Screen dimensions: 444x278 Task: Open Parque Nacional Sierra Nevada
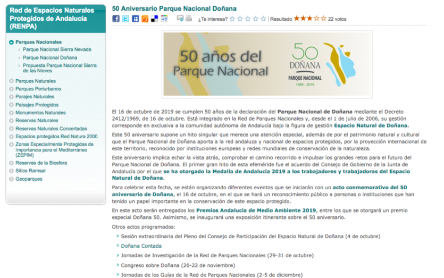click(x=57, y=49)
